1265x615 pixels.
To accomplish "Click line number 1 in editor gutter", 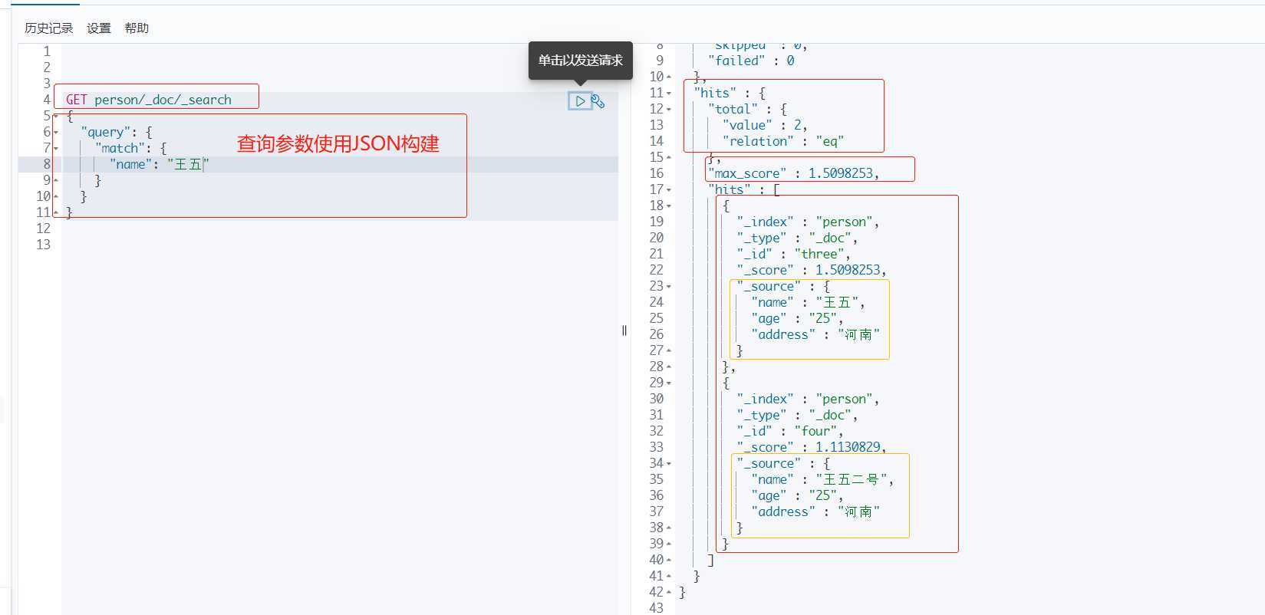I will (x=47, y=51).
